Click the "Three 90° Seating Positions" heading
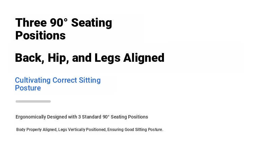Screen dimensions: 254x158 coord(64,29)
